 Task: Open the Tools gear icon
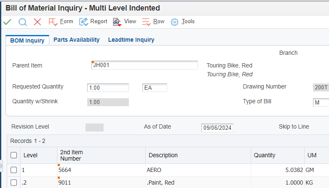174,22
